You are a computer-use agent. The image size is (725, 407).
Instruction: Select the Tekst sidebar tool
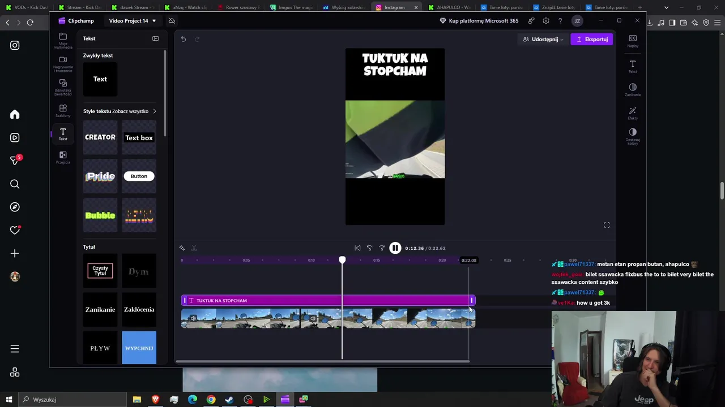(x=63, y=134)
